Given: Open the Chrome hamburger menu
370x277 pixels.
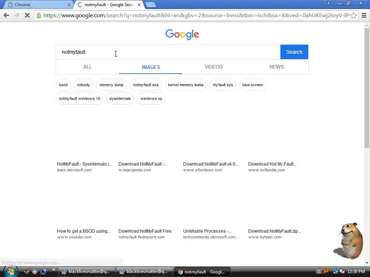Looking at the screenshot, I should [x=364, y=16].
